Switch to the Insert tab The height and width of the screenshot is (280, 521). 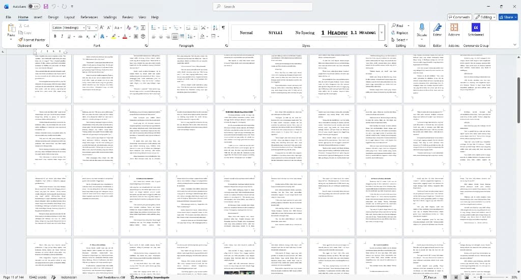(38, 17)
